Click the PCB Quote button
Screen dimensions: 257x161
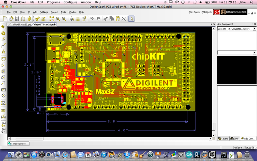207,12
